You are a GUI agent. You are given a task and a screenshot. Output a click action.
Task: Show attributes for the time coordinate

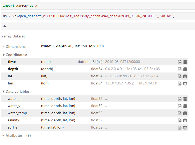180,62
